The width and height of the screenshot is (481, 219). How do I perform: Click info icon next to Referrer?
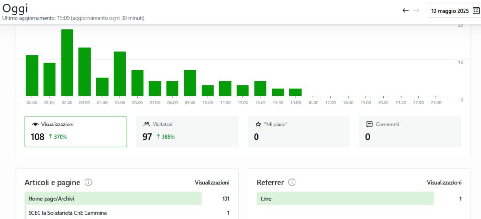(x=292, y=182)
